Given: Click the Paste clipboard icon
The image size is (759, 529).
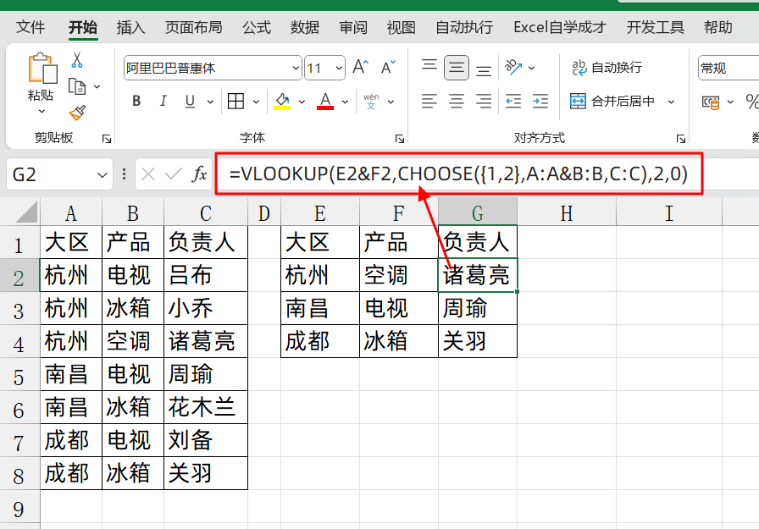Looking at the screenshot, I should coord(42,69).
